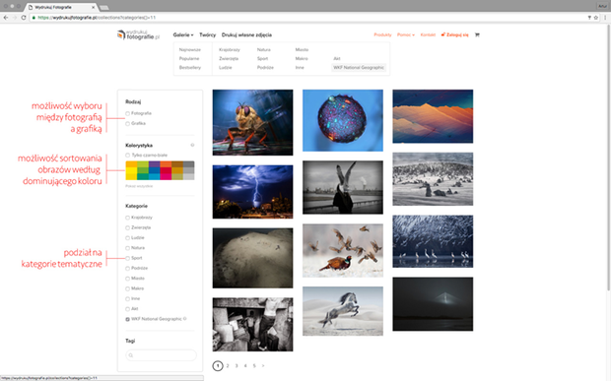Check the Krajobrazy category checkbox
Viewport: 611px width, 381px height.
tap(127, 218)
